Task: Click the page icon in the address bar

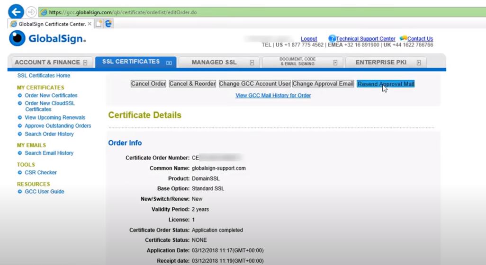Action: click(44, 12)
